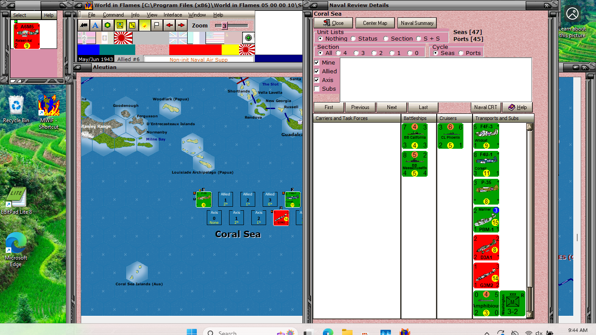Select the Washington 3-2 marine counter
This screenshot has height=335, width=596.
point(512,304)
